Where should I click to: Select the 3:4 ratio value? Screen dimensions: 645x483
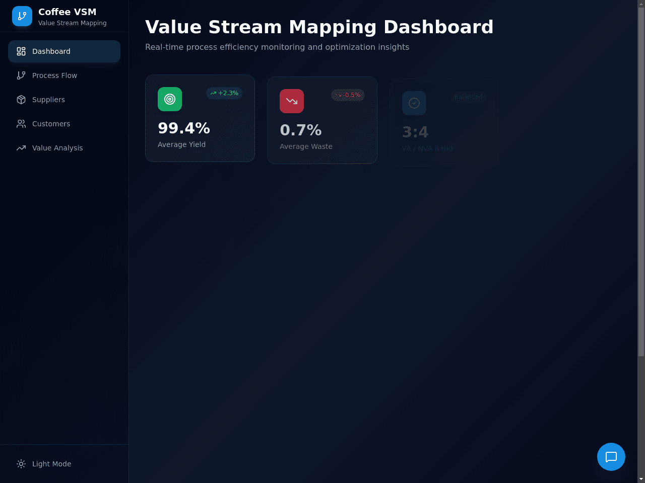[415, 132]
